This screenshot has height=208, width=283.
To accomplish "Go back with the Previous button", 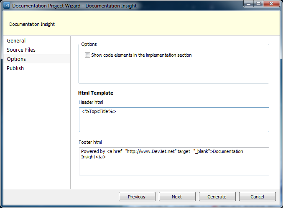I will click(137, 196).
